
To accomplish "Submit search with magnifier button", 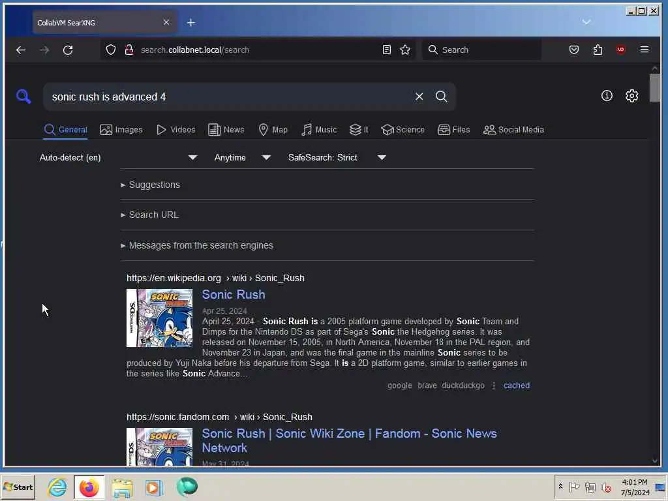I will tap(442, 97).
